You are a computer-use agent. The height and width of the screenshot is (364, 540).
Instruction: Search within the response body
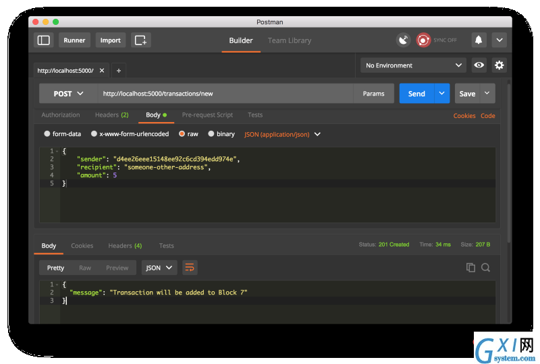coord(485,268)
